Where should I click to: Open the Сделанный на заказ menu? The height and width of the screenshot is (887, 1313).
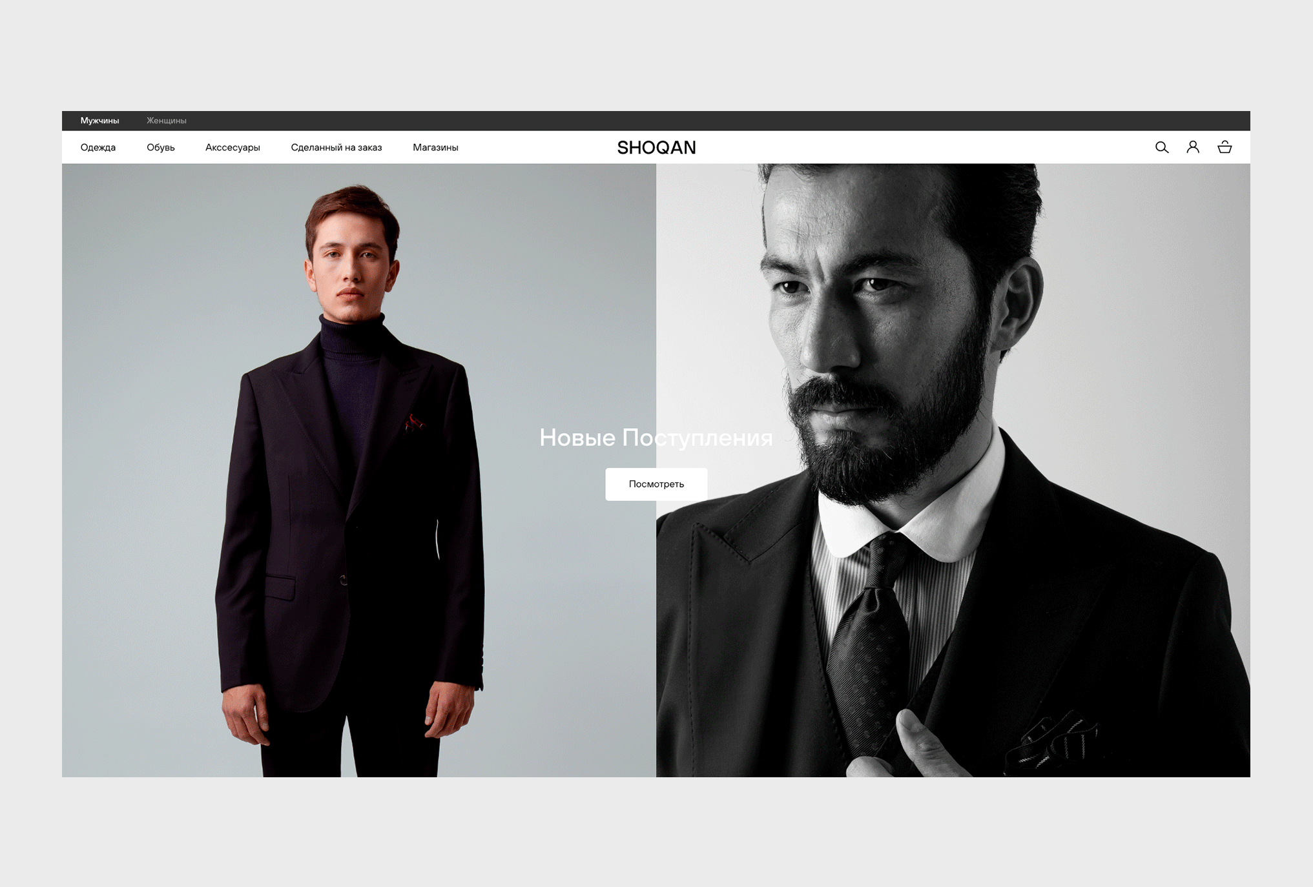click(x=336, y=148)
